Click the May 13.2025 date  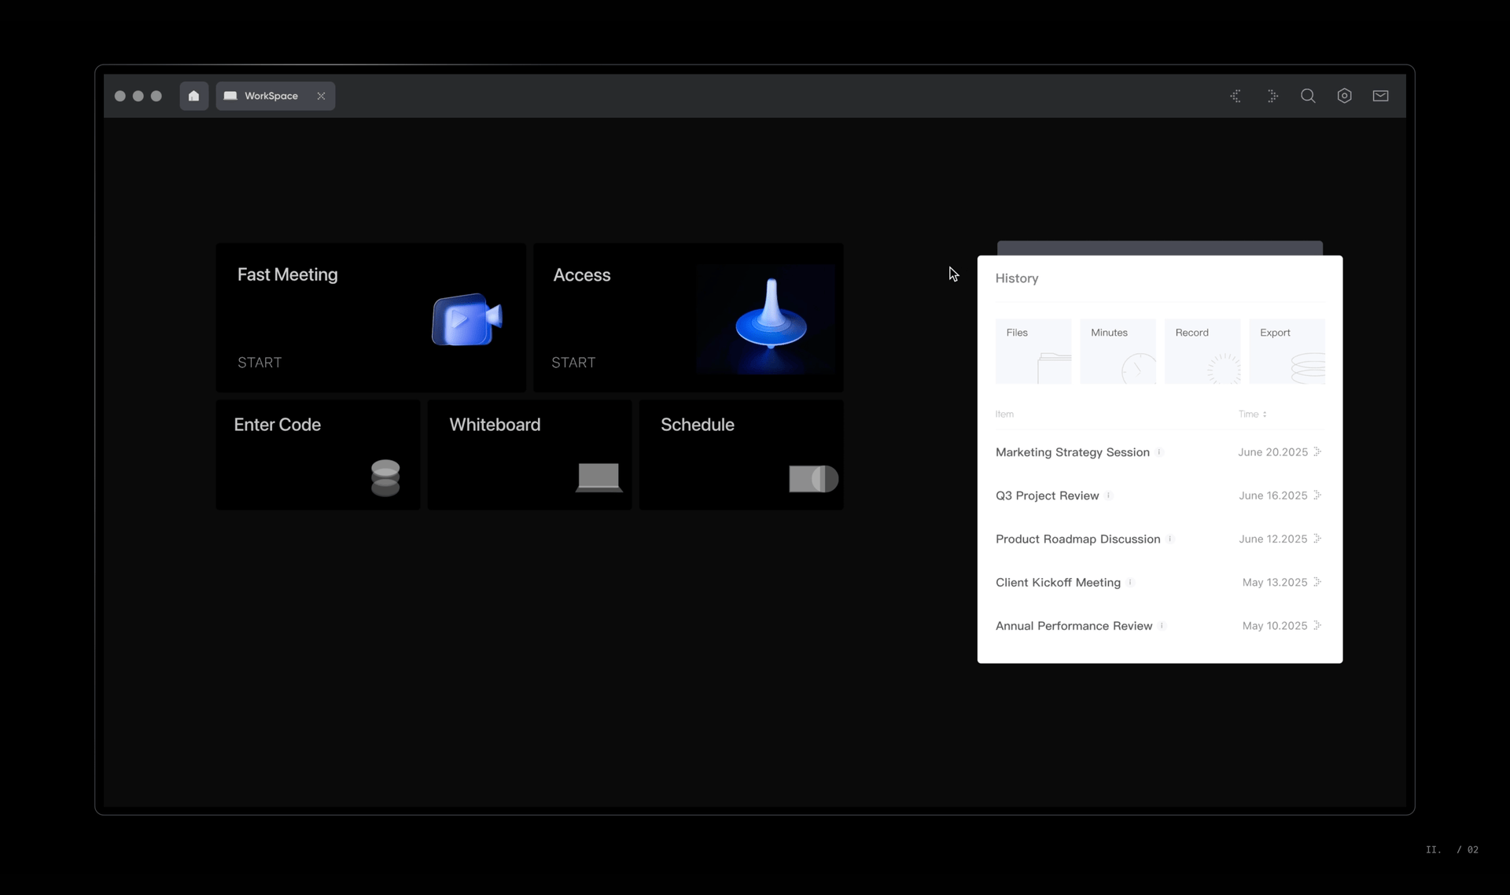point(1275,582)
